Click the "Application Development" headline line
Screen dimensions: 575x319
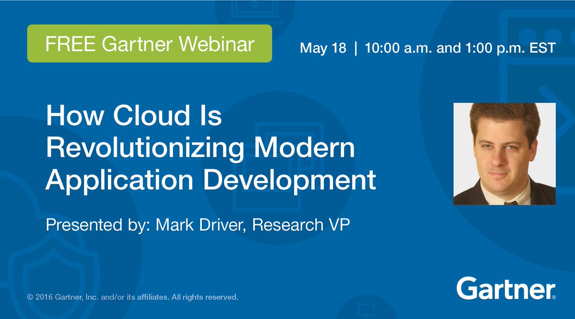click(x=211, y=181)
